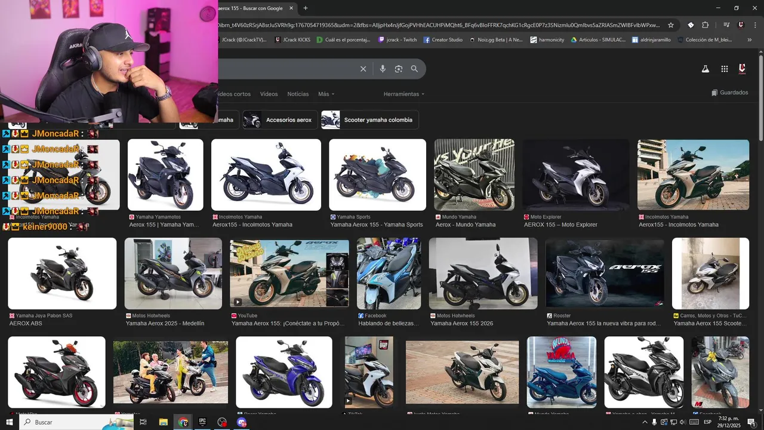Image resolution: width=764 pixels, height=430 pixels.
Task: Open the AEROX 155 Moto Explorer image
Action: [x=576, y=175]
